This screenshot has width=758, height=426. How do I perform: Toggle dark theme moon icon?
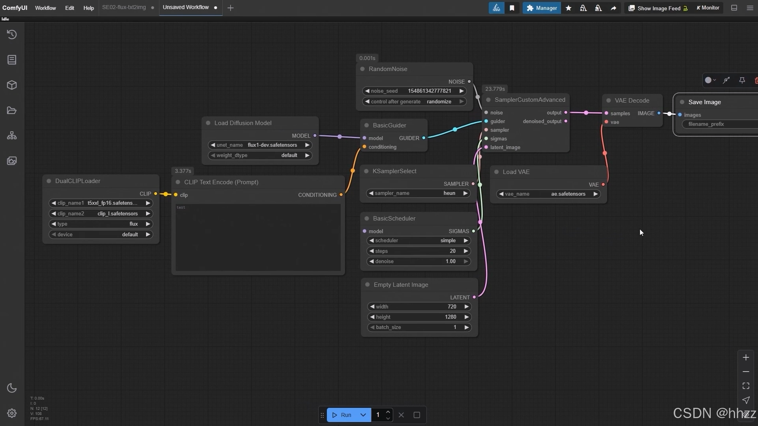12,388
